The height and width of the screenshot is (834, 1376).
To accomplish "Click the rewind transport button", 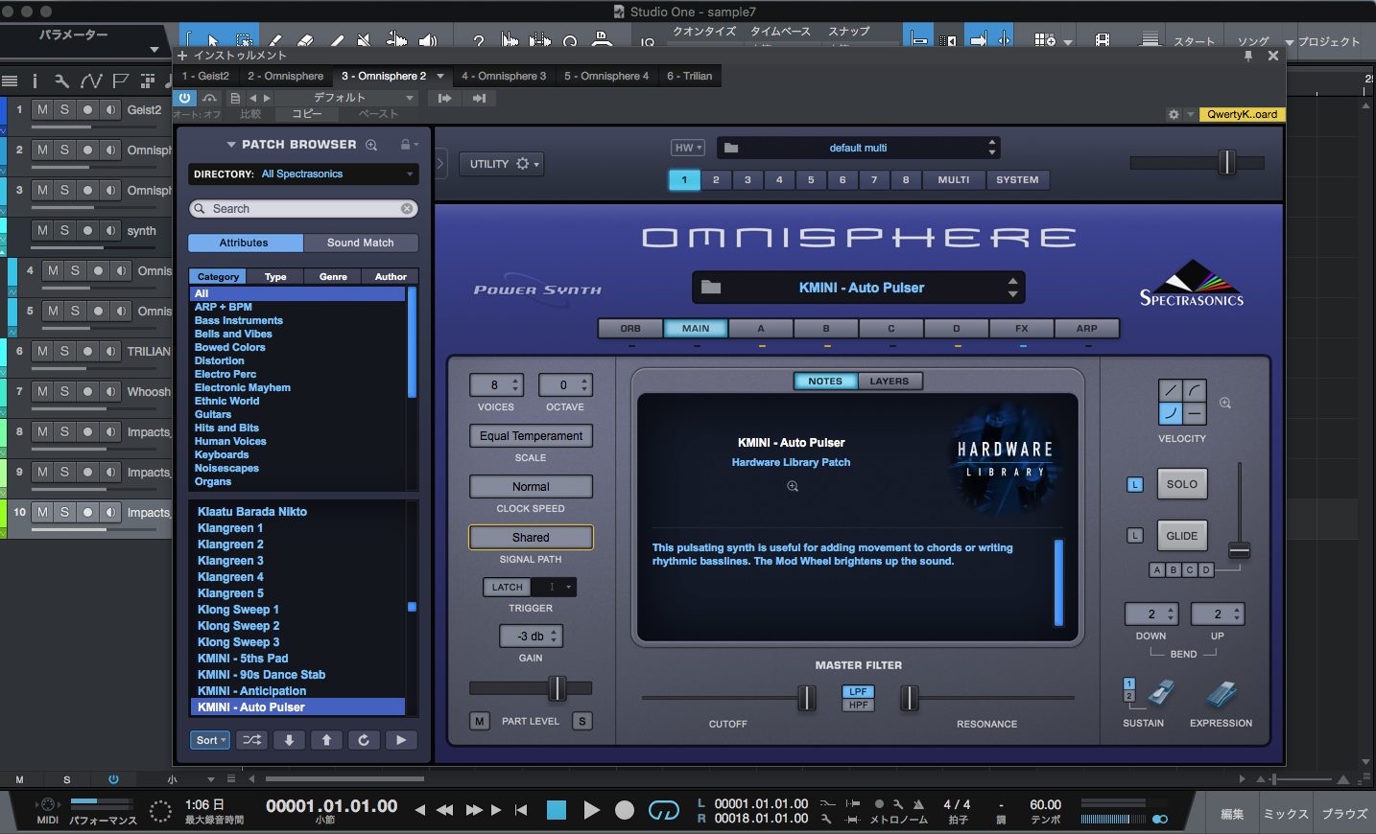I will click(444, 810).
